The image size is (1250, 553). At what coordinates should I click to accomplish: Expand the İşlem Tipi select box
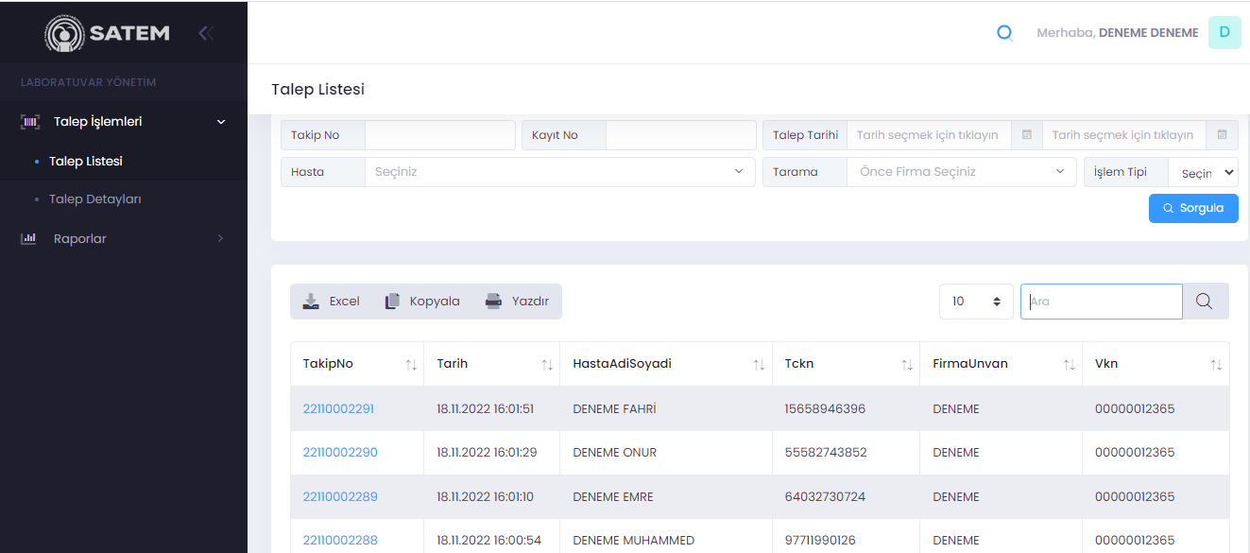1203,173
